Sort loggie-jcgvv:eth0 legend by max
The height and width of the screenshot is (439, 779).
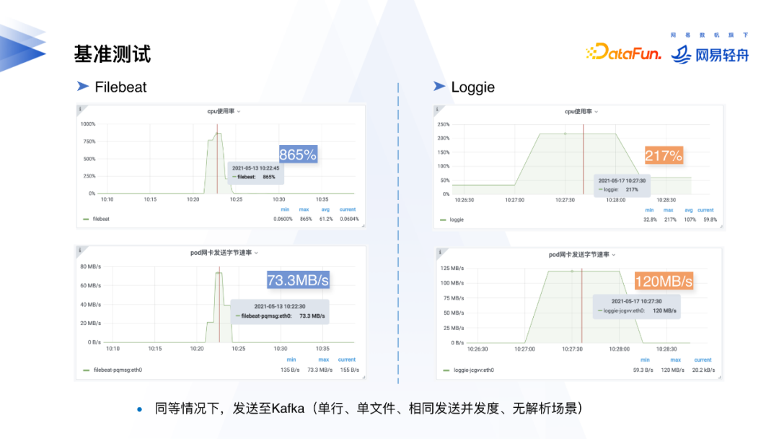pyautogui.click(x=676, y=360)
